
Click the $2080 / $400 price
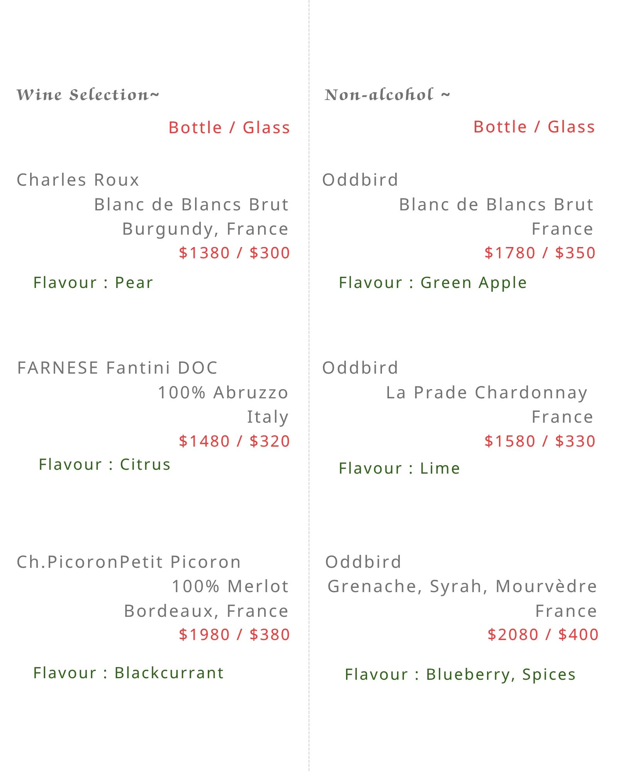coord(543,635)
